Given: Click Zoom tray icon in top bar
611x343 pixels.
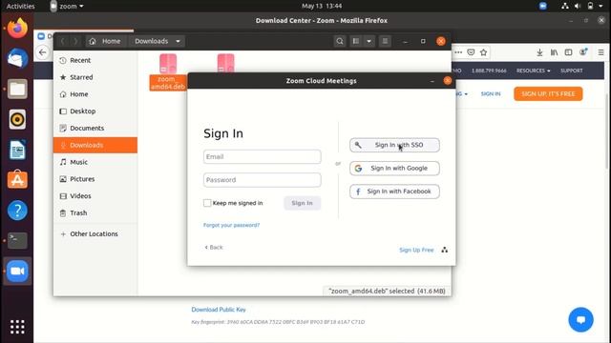Looking at the screenshot, I should pos(543,6).
